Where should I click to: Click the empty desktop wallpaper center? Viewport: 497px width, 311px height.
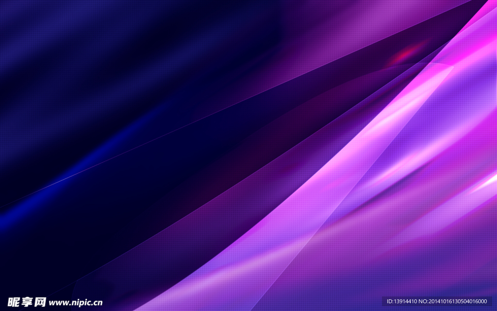248,155
